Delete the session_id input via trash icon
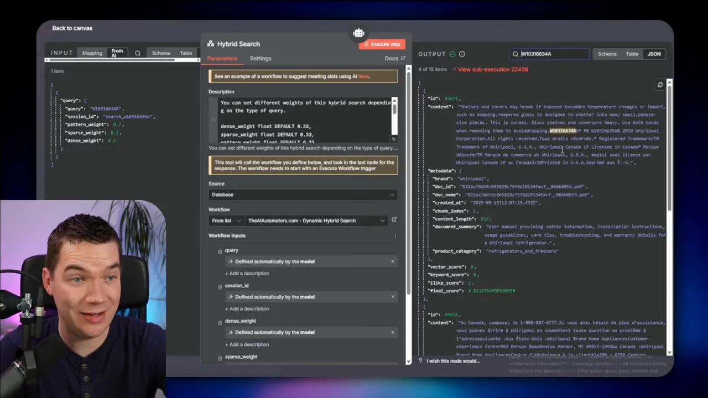 (x=220, y=286)
